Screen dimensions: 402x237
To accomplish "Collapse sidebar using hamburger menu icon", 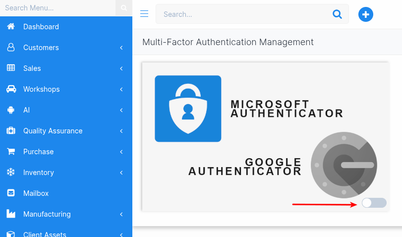I will (x=144, y=14).
